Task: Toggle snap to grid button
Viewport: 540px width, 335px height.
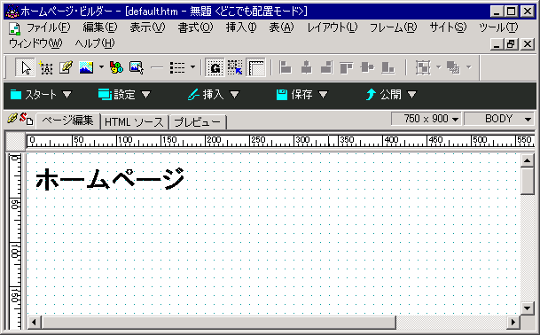Action: coord(235,67)
